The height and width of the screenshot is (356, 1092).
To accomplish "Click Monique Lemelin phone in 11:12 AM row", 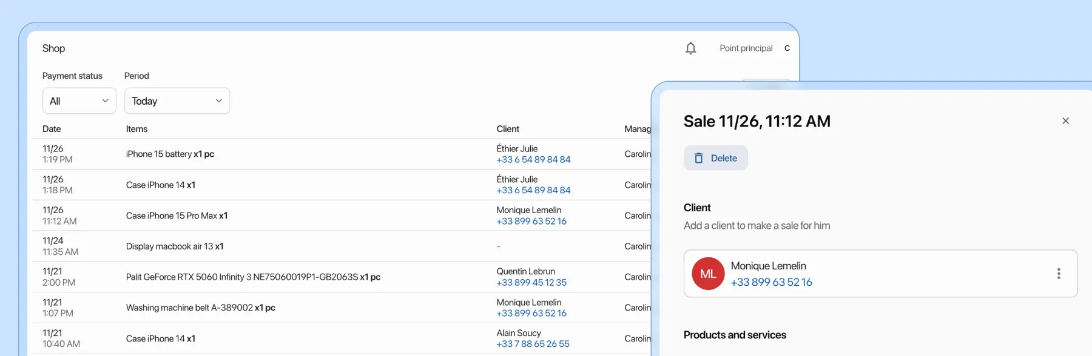I will click(x=531, y=221).
